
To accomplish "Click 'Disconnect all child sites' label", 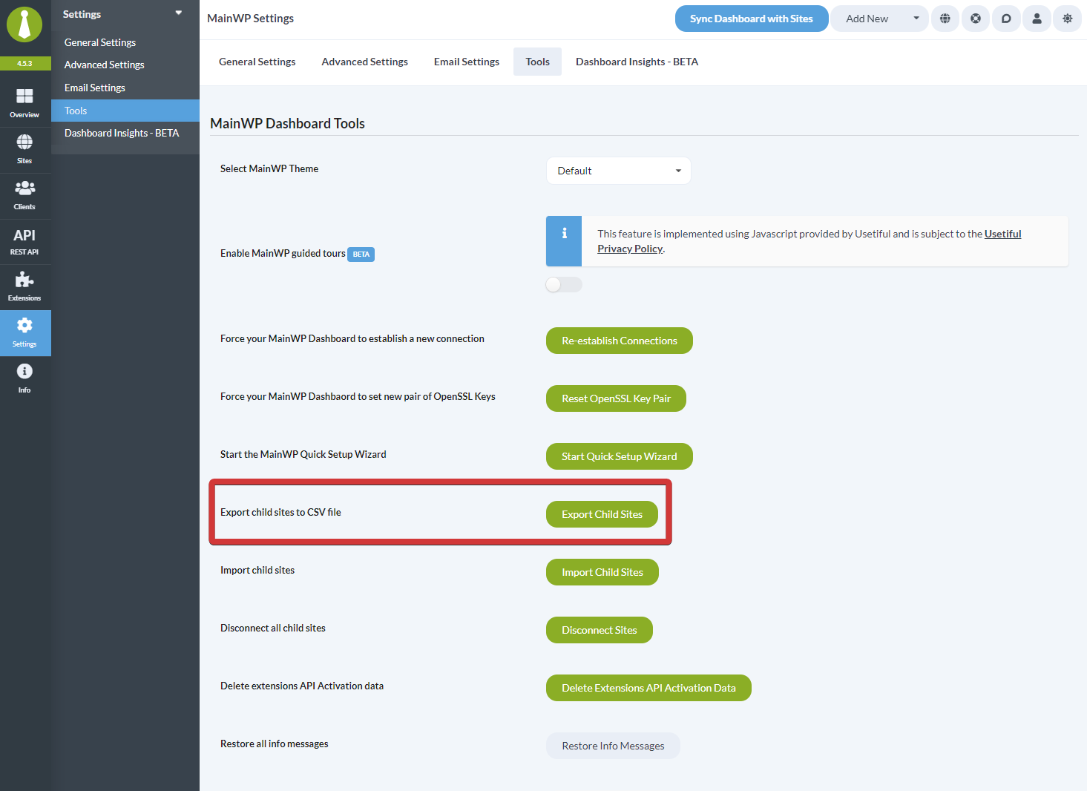I will coord(273,628).
